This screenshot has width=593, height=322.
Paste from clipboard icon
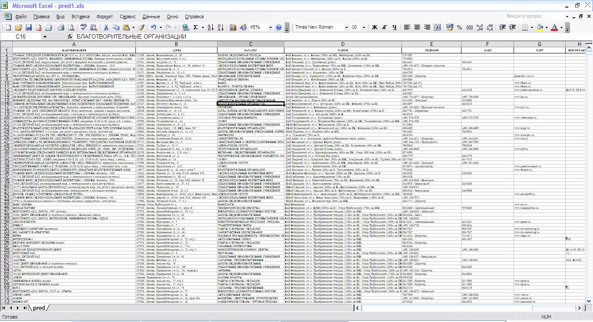click(x=126, y=27)
